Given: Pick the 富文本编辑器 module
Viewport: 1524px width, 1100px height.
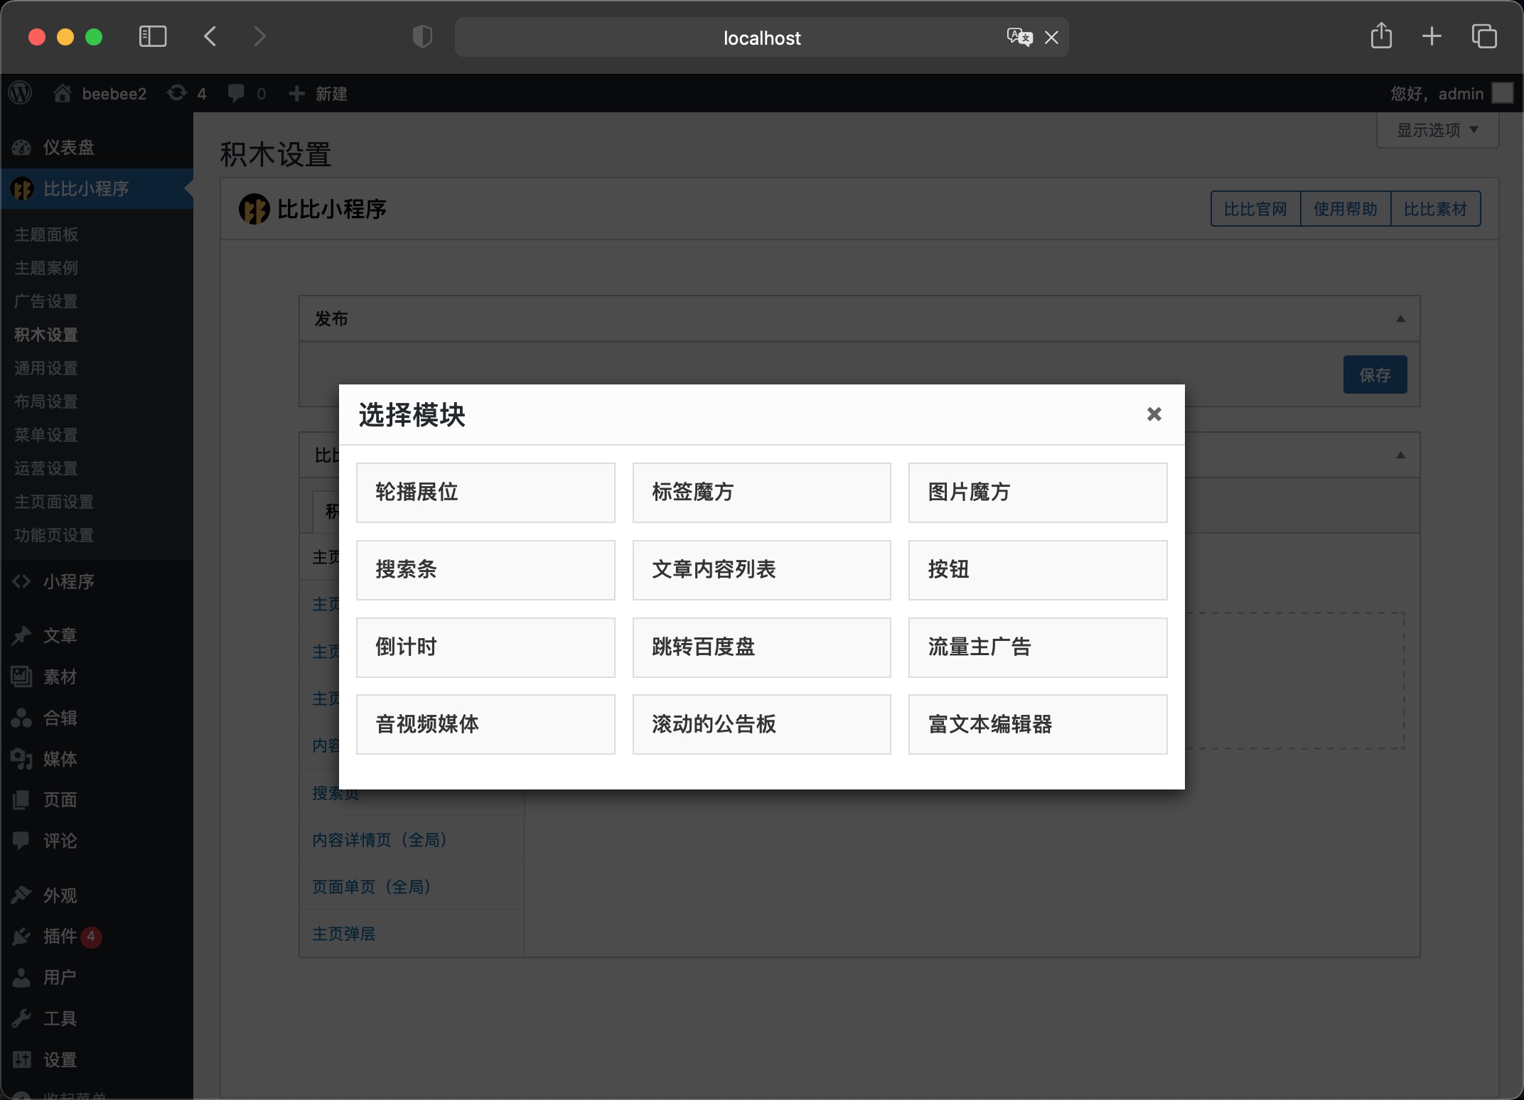Looking at the screenshot, I should pos(1038,724).
